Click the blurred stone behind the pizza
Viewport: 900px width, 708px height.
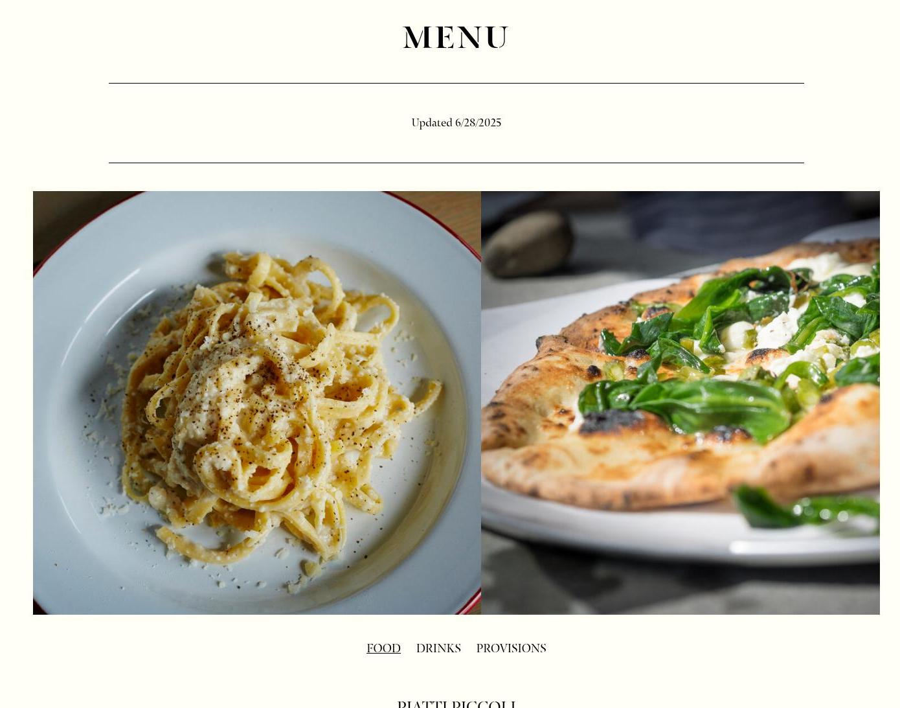[527, 242]
